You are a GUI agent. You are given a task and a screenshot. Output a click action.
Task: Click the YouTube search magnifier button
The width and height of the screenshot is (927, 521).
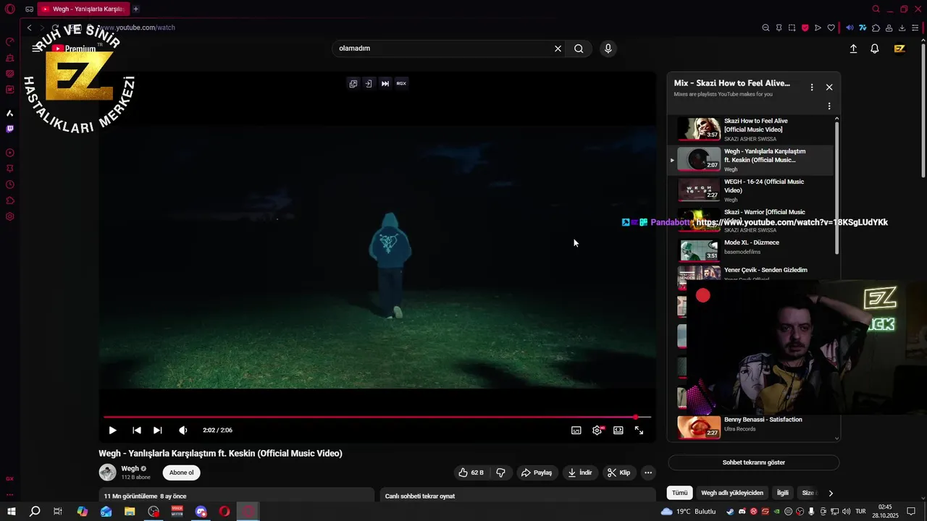(x=579, y=48)
